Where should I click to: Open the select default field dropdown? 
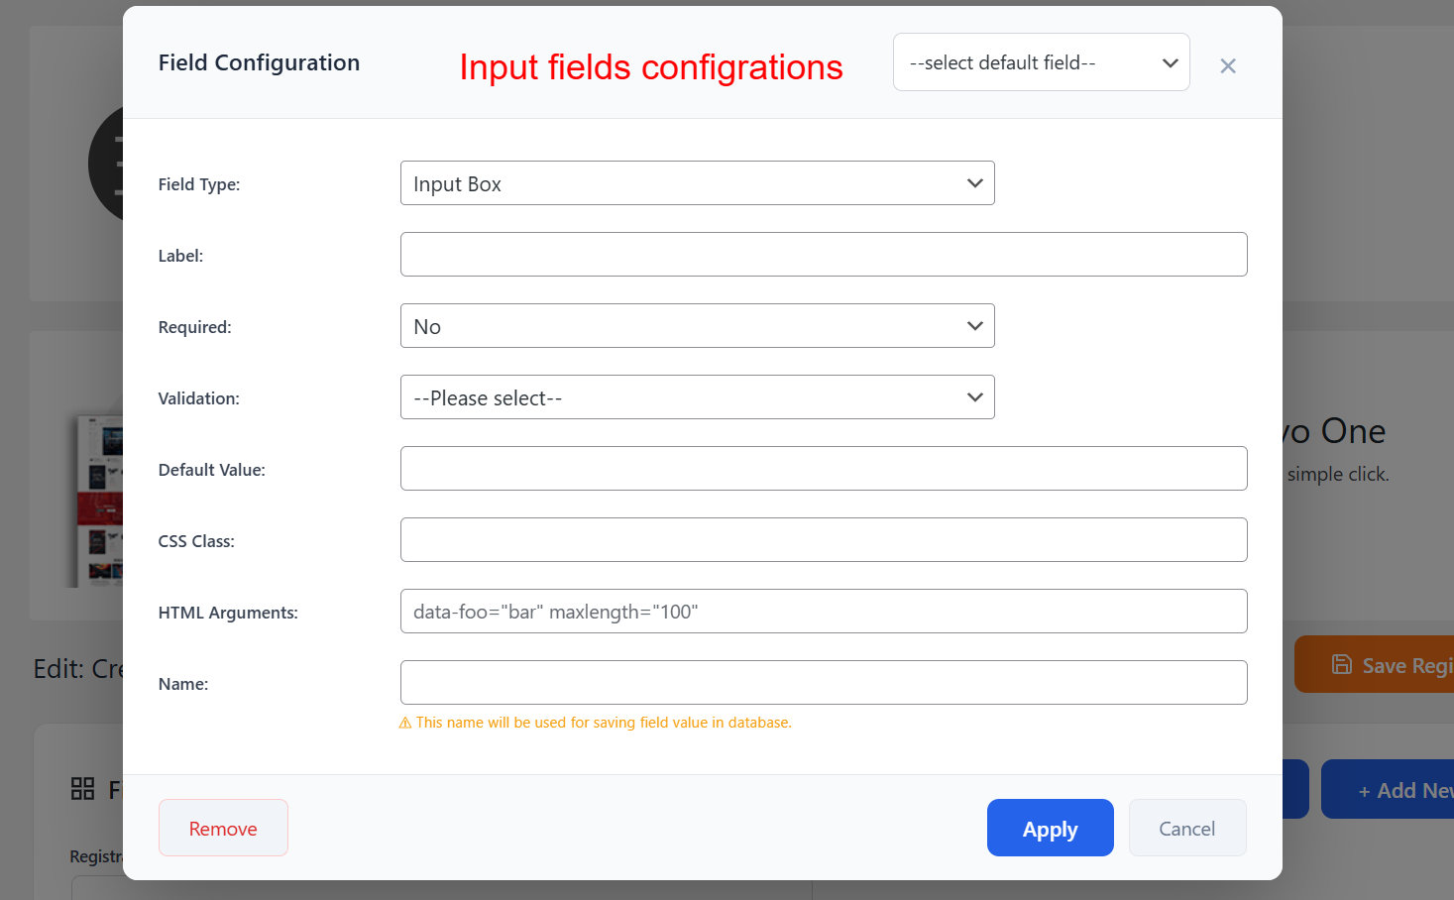pos(1041,62)
